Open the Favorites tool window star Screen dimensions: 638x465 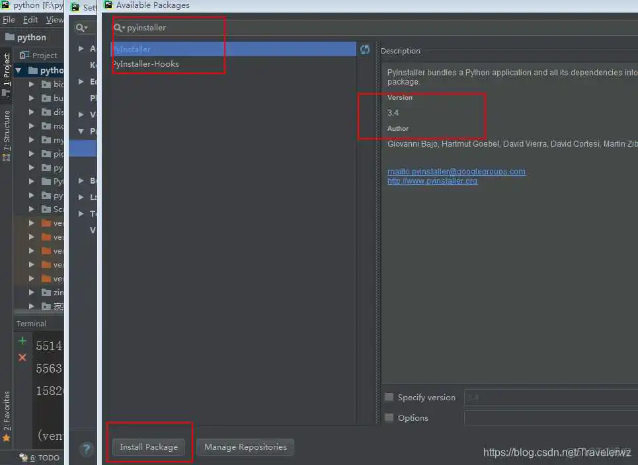pyautogui.click(x=7, y=437)
